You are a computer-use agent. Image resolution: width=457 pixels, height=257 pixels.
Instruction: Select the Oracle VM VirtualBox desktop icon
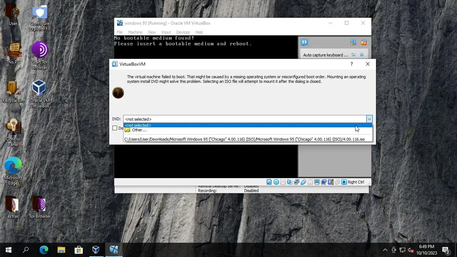coord(40,94)
